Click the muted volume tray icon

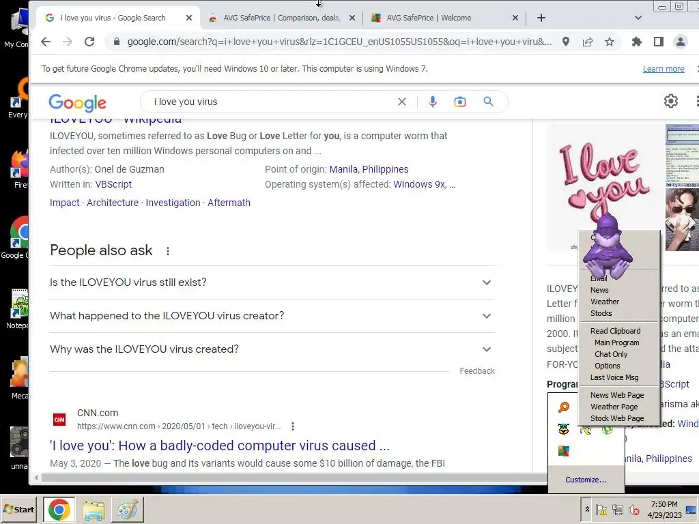634,509
